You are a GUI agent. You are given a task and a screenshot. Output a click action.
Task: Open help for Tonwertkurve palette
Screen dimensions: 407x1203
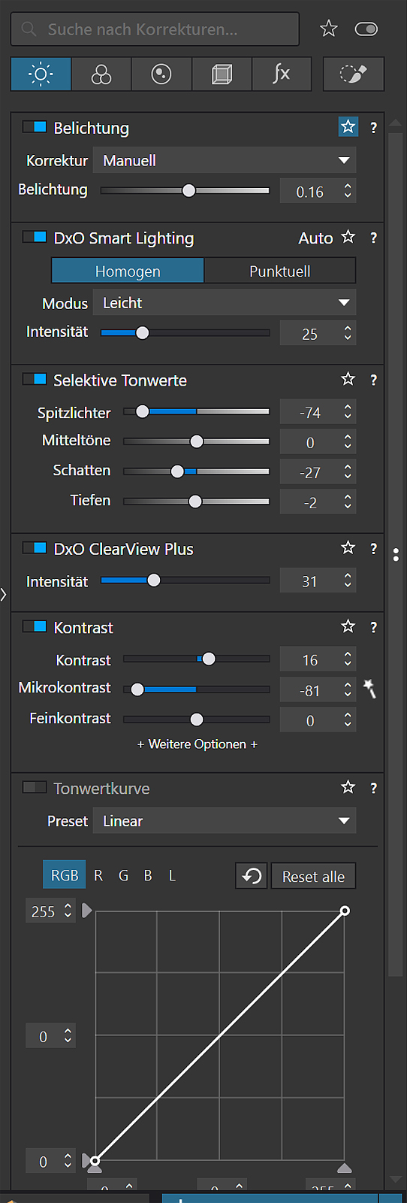point(373,788)
